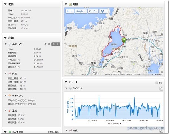Click the 最高スピード value 44.7 km/h

(x=38, y=67)
